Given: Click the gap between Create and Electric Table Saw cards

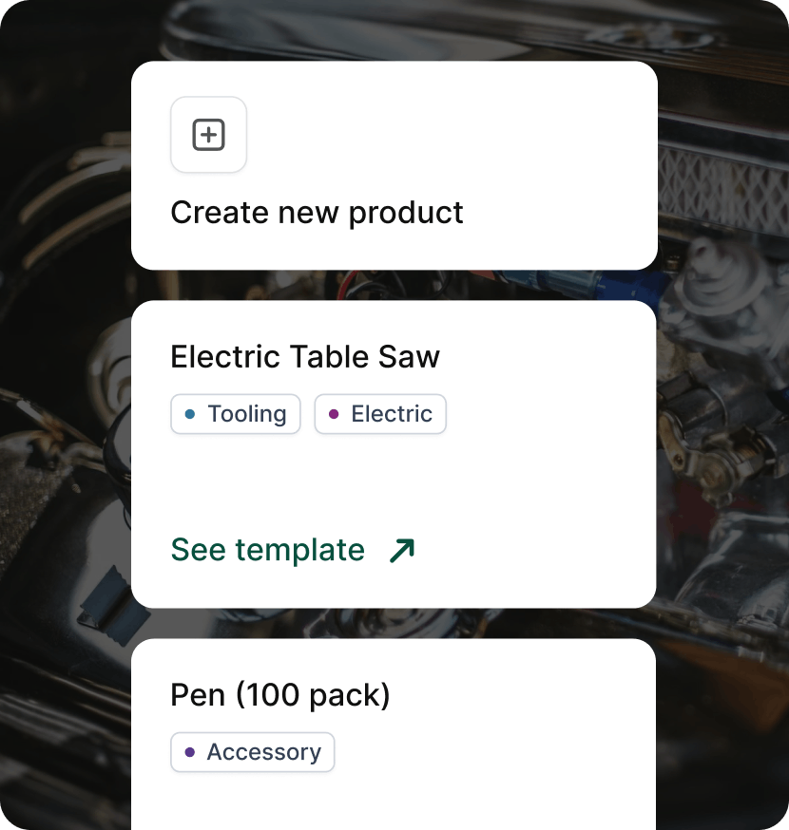Looking at the screenshot, I should tap(394, 286).
